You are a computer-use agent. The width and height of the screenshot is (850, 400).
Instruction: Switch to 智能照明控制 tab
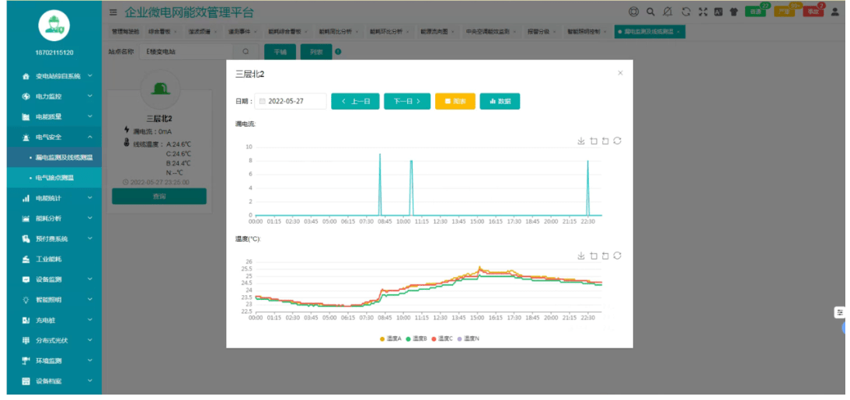point(587,32)
